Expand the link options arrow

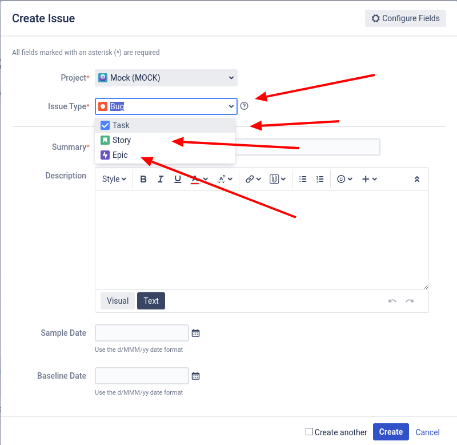(x=259, y=179)
